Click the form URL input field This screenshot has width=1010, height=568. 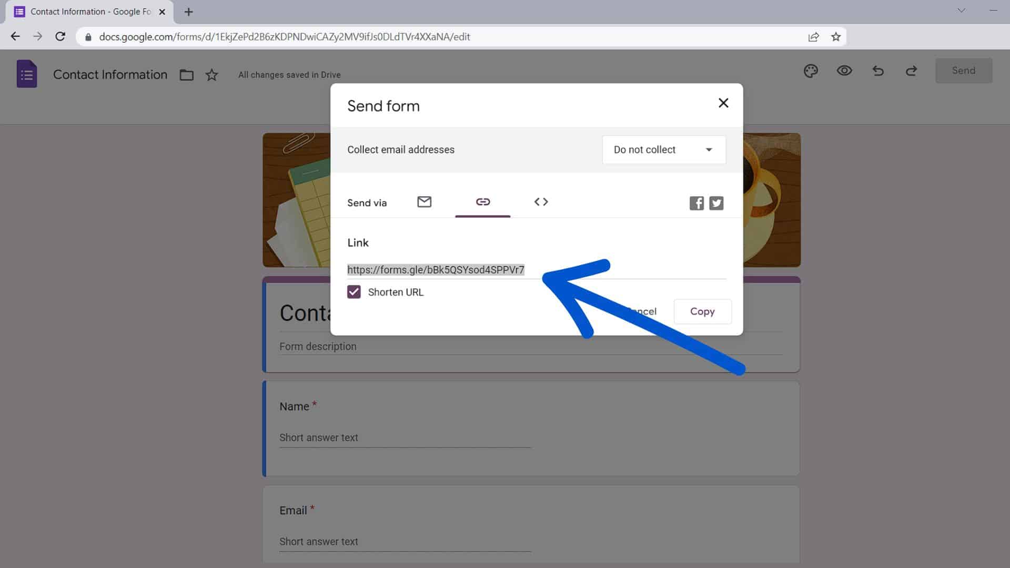click(436, 270)
